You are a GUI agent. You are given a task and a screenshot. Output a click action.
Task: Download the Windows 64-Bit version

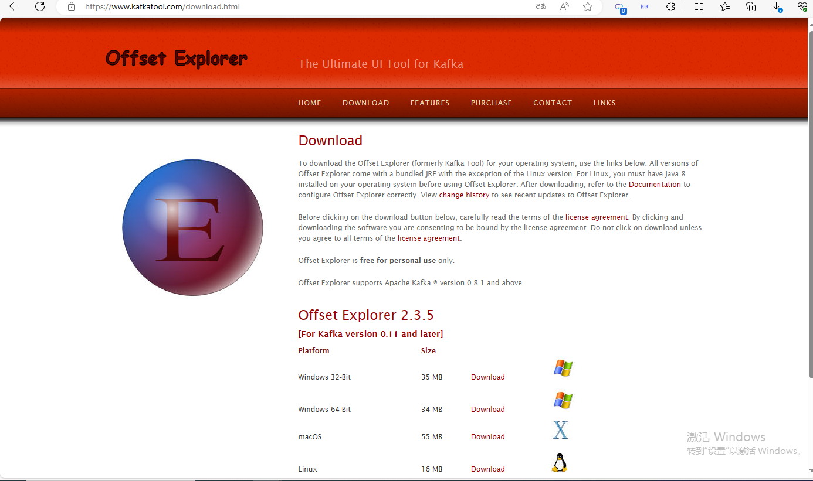[x=488, y=410]
